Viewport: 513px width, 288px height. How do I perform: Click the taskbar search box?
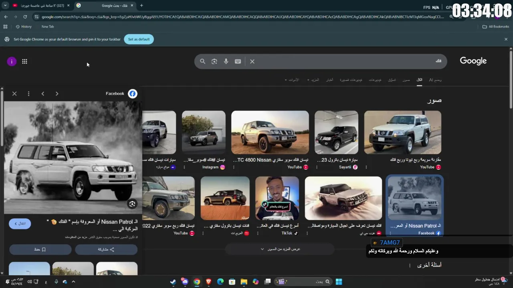coord(303,282)
